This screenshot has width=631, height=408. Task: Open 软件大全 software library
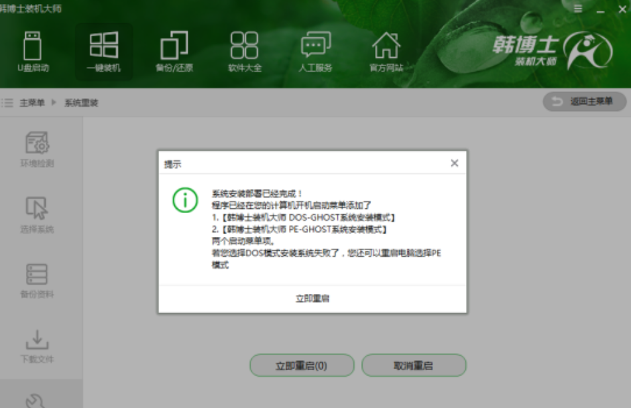pos(245,52)
